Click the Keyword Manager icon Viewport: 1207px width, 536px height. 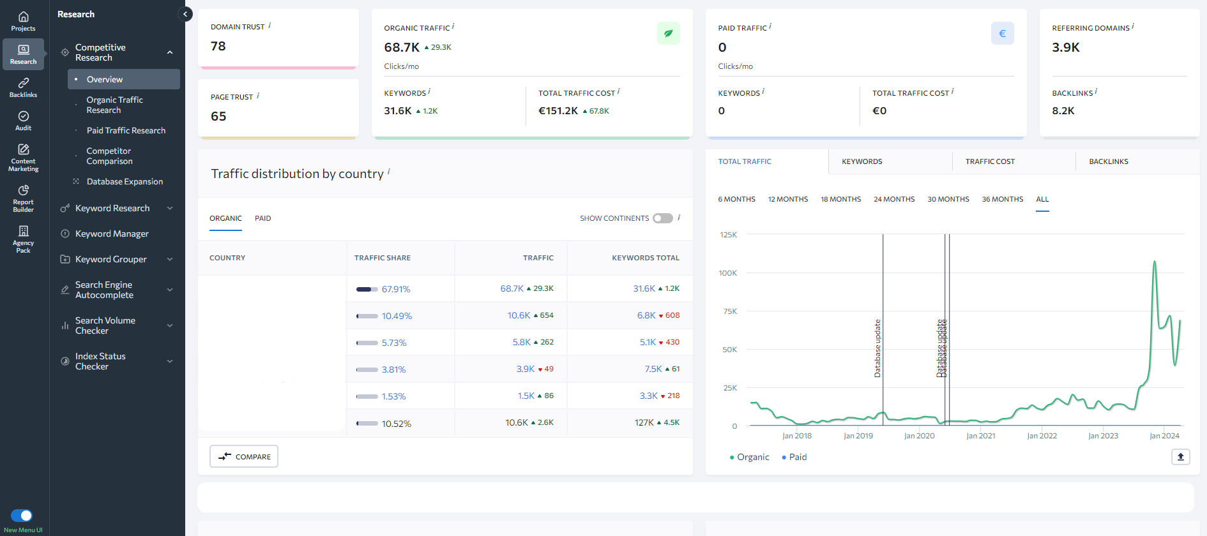65,234
